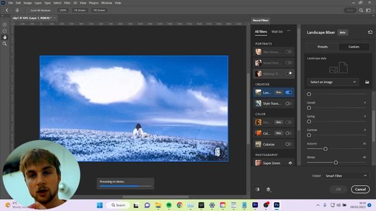Click the second Fit Screen button

click(x=99, y=11)
